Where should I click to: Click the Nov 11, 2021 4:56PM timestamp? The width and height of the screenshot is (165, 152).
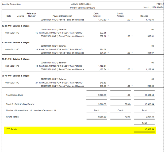point(154,7)
